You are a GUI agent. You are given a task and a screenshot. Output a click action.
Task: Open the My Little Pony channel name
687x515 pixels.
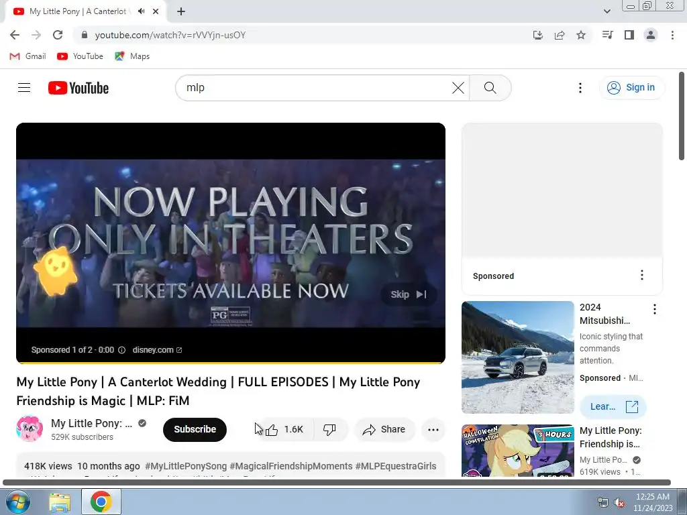(91, 424)
